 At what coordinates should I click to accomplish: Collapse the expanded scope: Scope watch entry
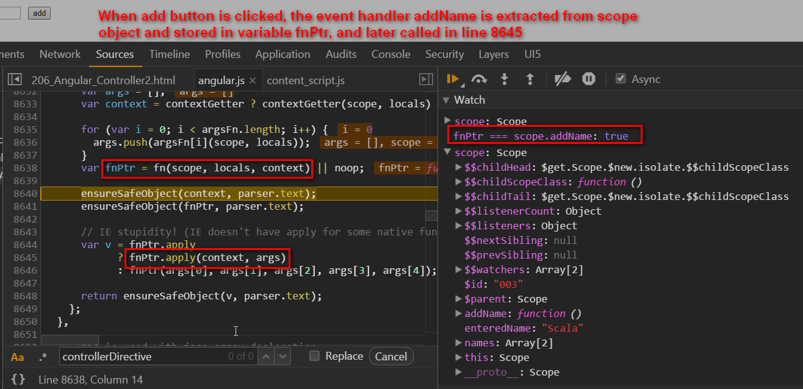click(x=447, y=152)
